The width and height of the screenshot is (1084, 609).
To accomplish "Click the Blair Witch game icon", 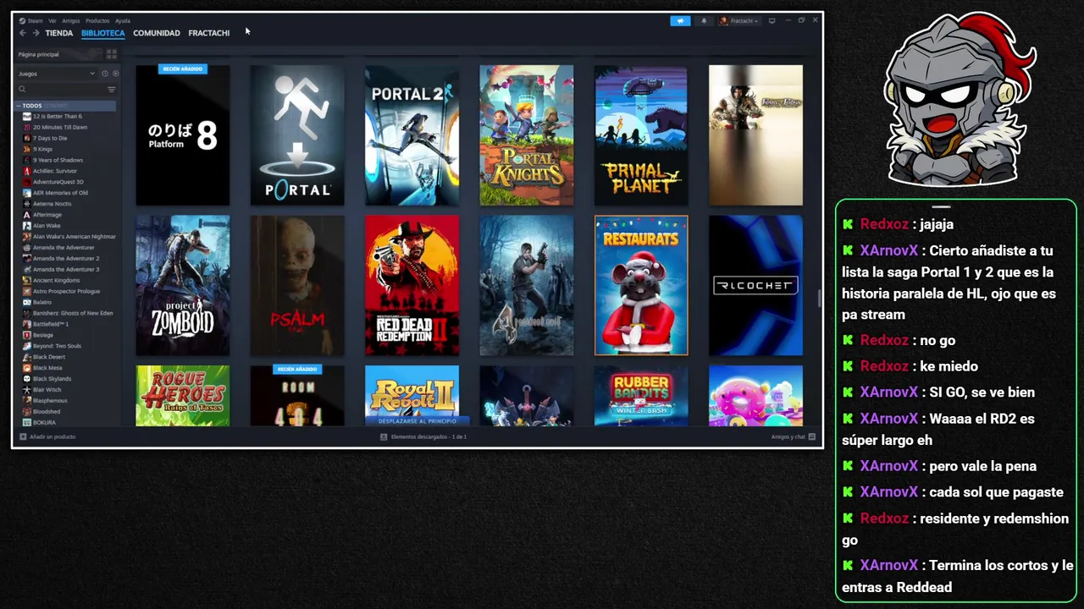I will [27, 390].
